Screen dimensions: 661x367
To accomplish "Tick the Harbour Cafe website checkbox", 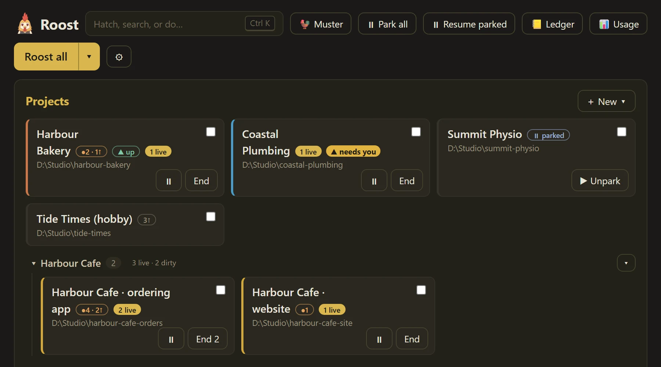I will click(421, 290).
